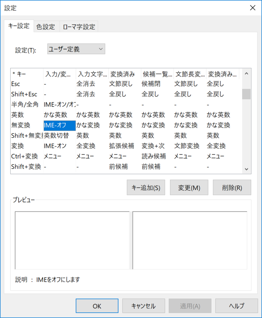Open the 設定(T) ユーザー定義 dropdown
The width and height of the screenshot is (262, 318).
tap(76, 49)
